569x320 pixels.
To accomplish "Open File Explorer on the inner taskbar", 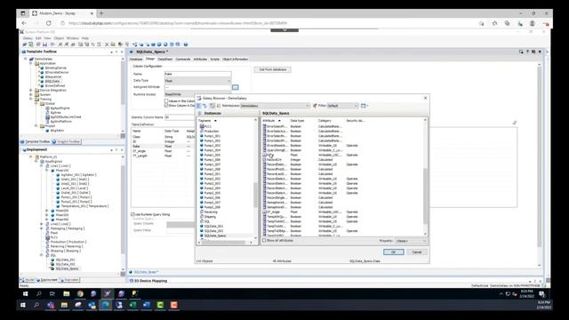I will tap(66, 293).
